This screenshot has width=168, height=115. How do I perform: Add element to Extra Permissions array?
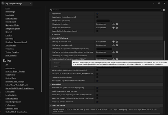(x=114, y=59)
